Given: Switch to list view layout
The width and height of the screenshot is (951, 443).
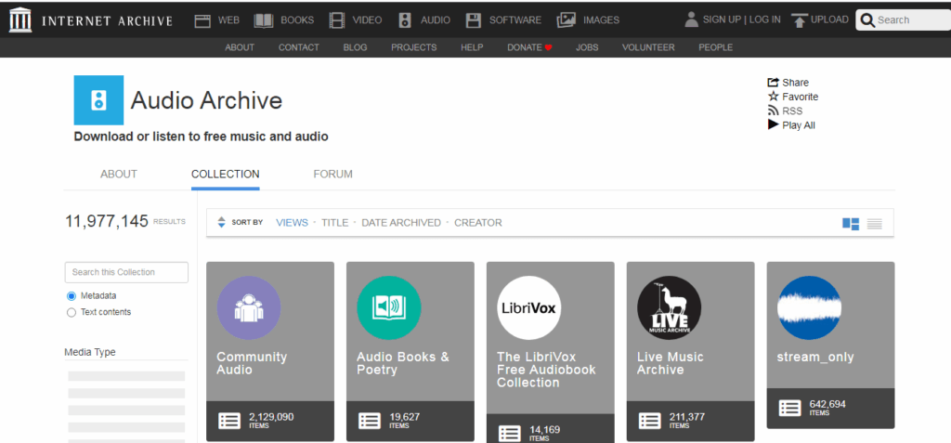Looking at the screenshot, I should coord(875,224).
